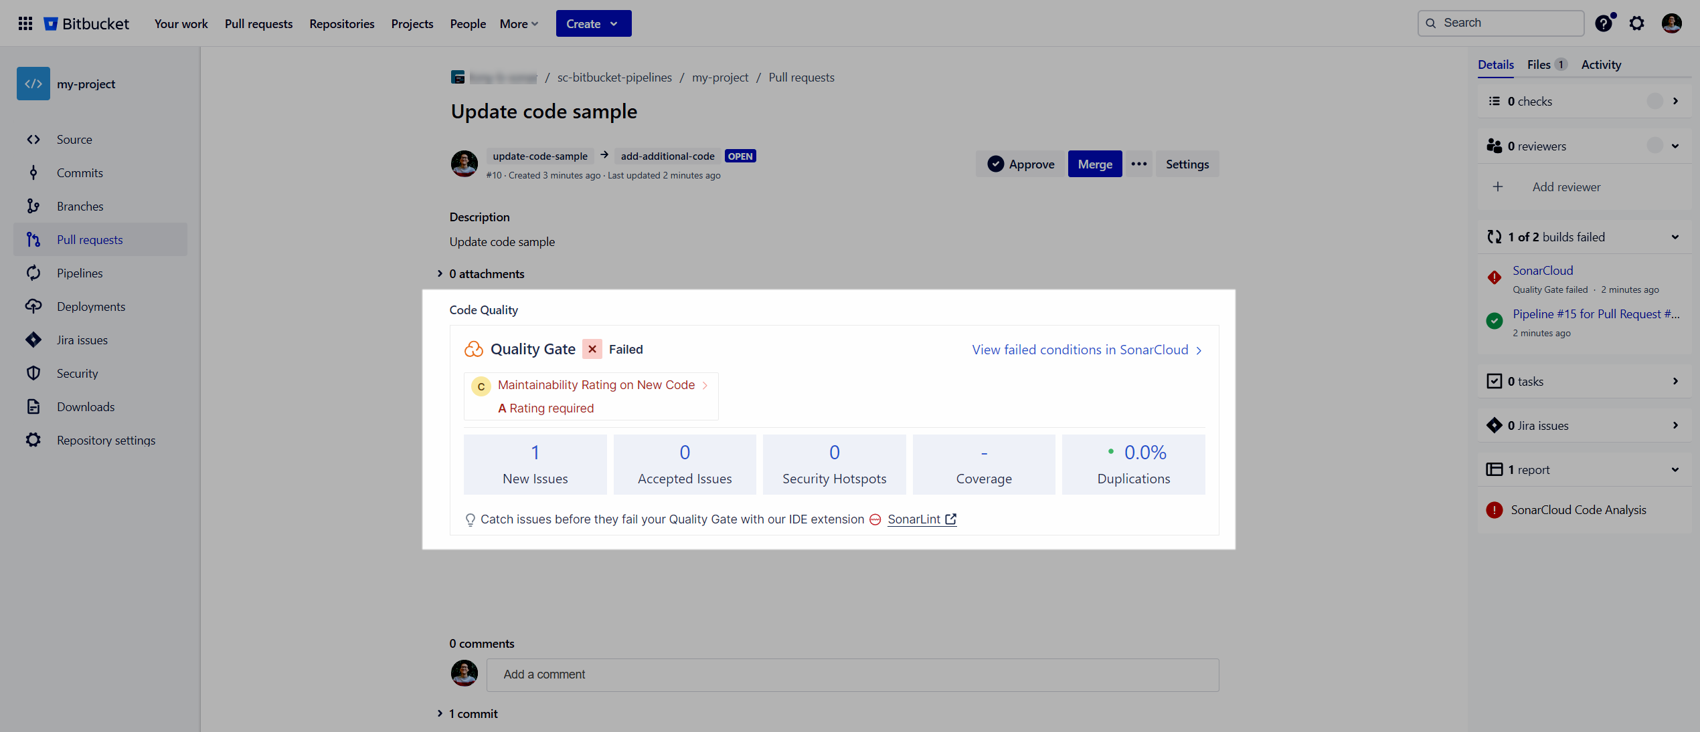Viewport: 1700px width, 732px height.
Task: Open pull request Settings button
Action: click(x=1187, y=164)
